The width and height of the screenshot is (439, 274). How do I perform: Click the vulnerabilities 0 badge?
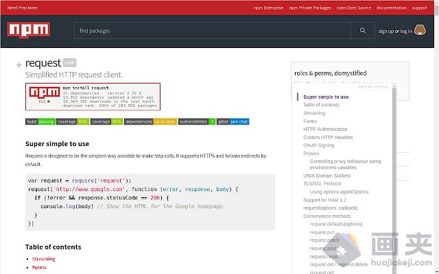click(197, 121)
